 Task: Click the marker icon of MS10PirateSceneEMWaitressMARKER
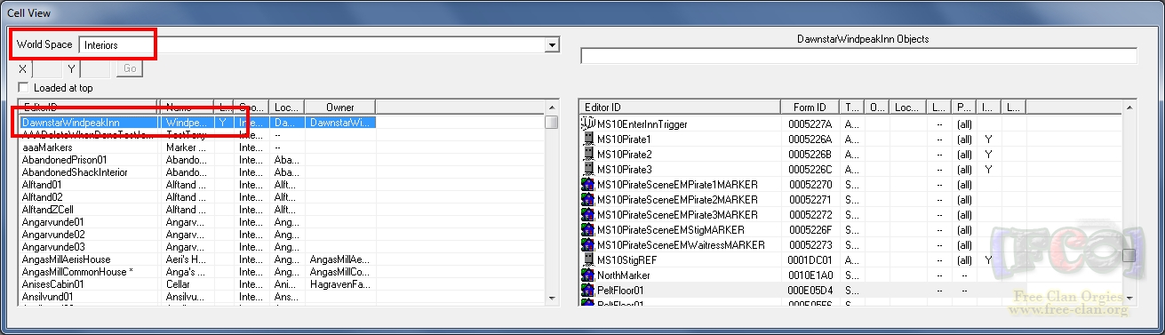[587, 244]
